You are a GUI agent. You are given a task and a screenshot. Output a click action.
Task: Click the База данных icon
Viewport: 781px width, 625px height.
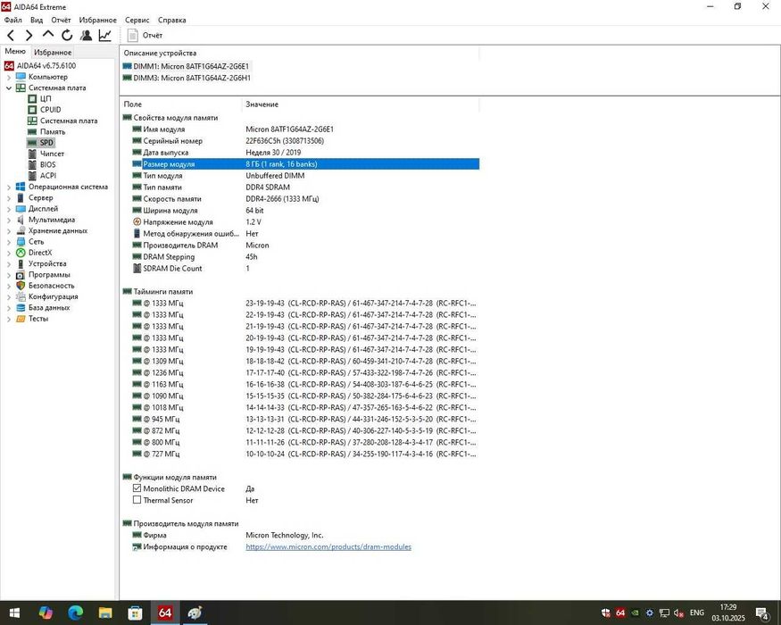tap(21, 307)
